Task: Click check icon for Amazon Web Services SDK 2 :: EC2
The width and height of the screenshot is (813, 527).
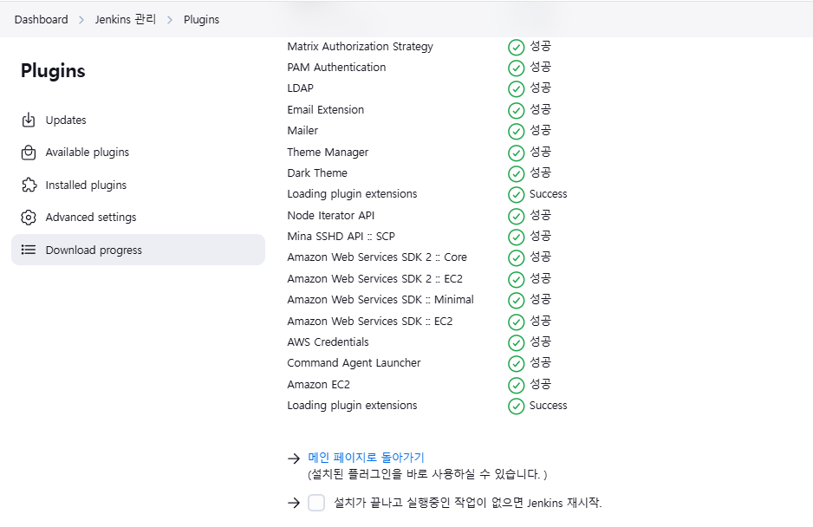Action: [516, 280]
